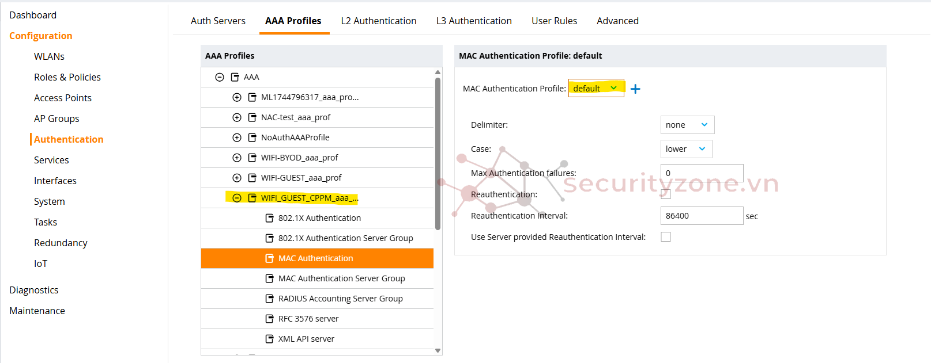Click the icon beside RADIUS Accounting Server Group
The width and height of the screenshot is (931, 363).
pos(269,299)
